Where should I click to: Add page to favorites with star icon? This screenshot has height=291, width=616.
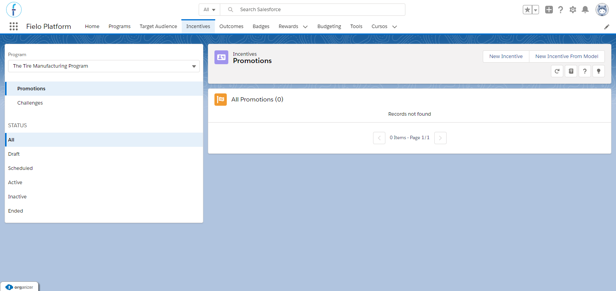(x=527, y=10)
